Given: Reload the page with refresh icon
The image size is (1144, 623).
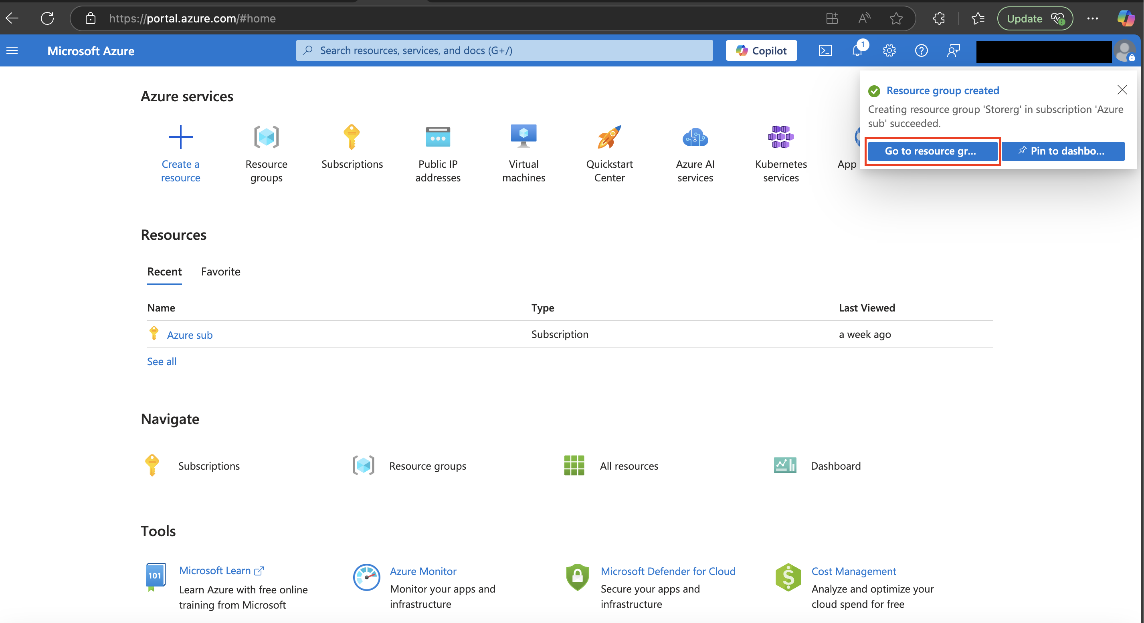Looking at the screenshot, I should (47, 18).
